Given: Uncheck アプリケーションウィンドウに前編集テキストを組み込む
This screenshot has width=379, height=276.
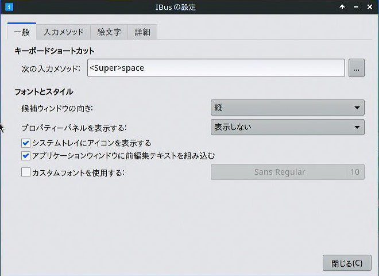Looking at the screenshot, I should 26,156.
